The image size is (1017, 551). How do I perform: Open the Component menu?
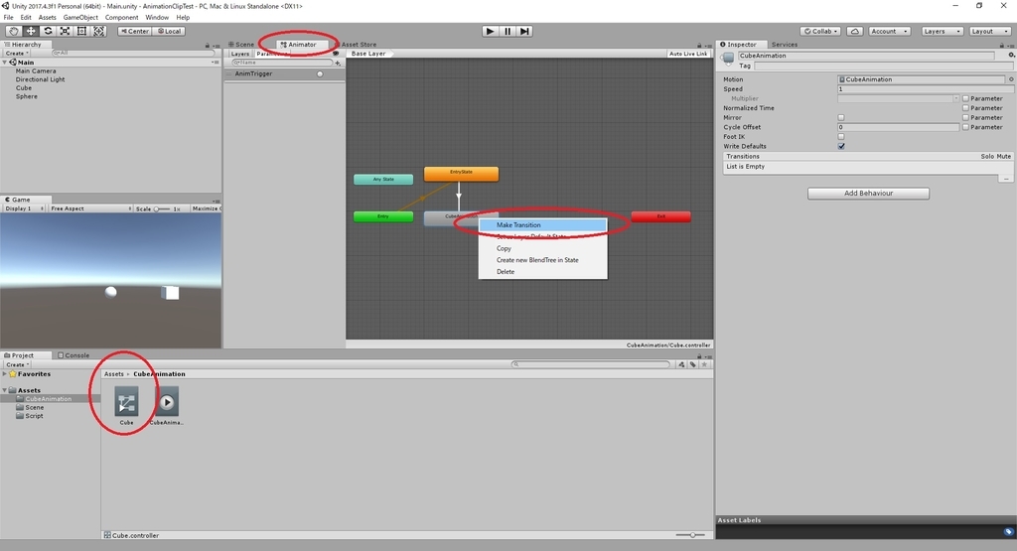pos(121,18)
